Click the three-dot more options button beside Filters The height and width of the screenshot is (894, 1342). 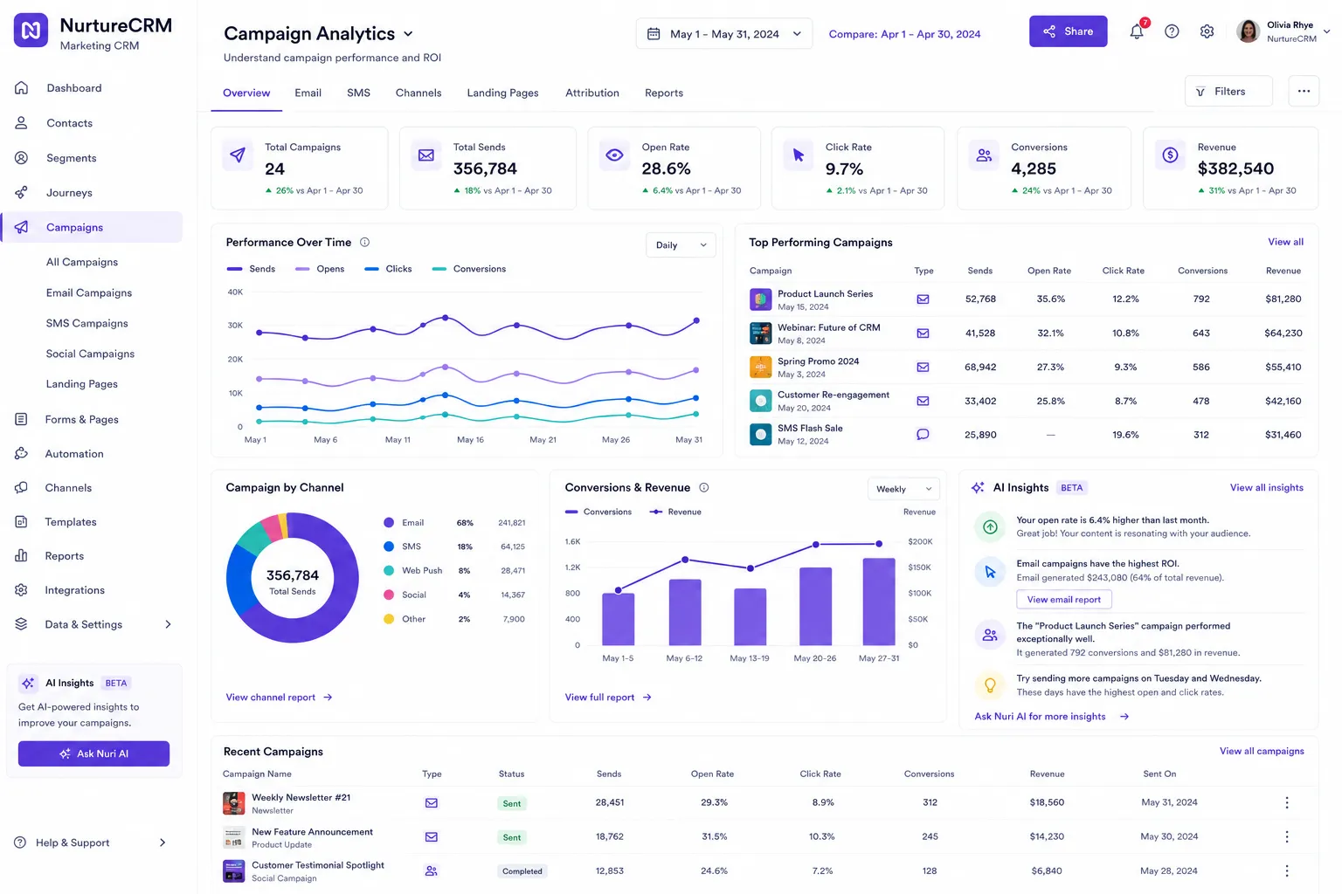[1304, 91]
